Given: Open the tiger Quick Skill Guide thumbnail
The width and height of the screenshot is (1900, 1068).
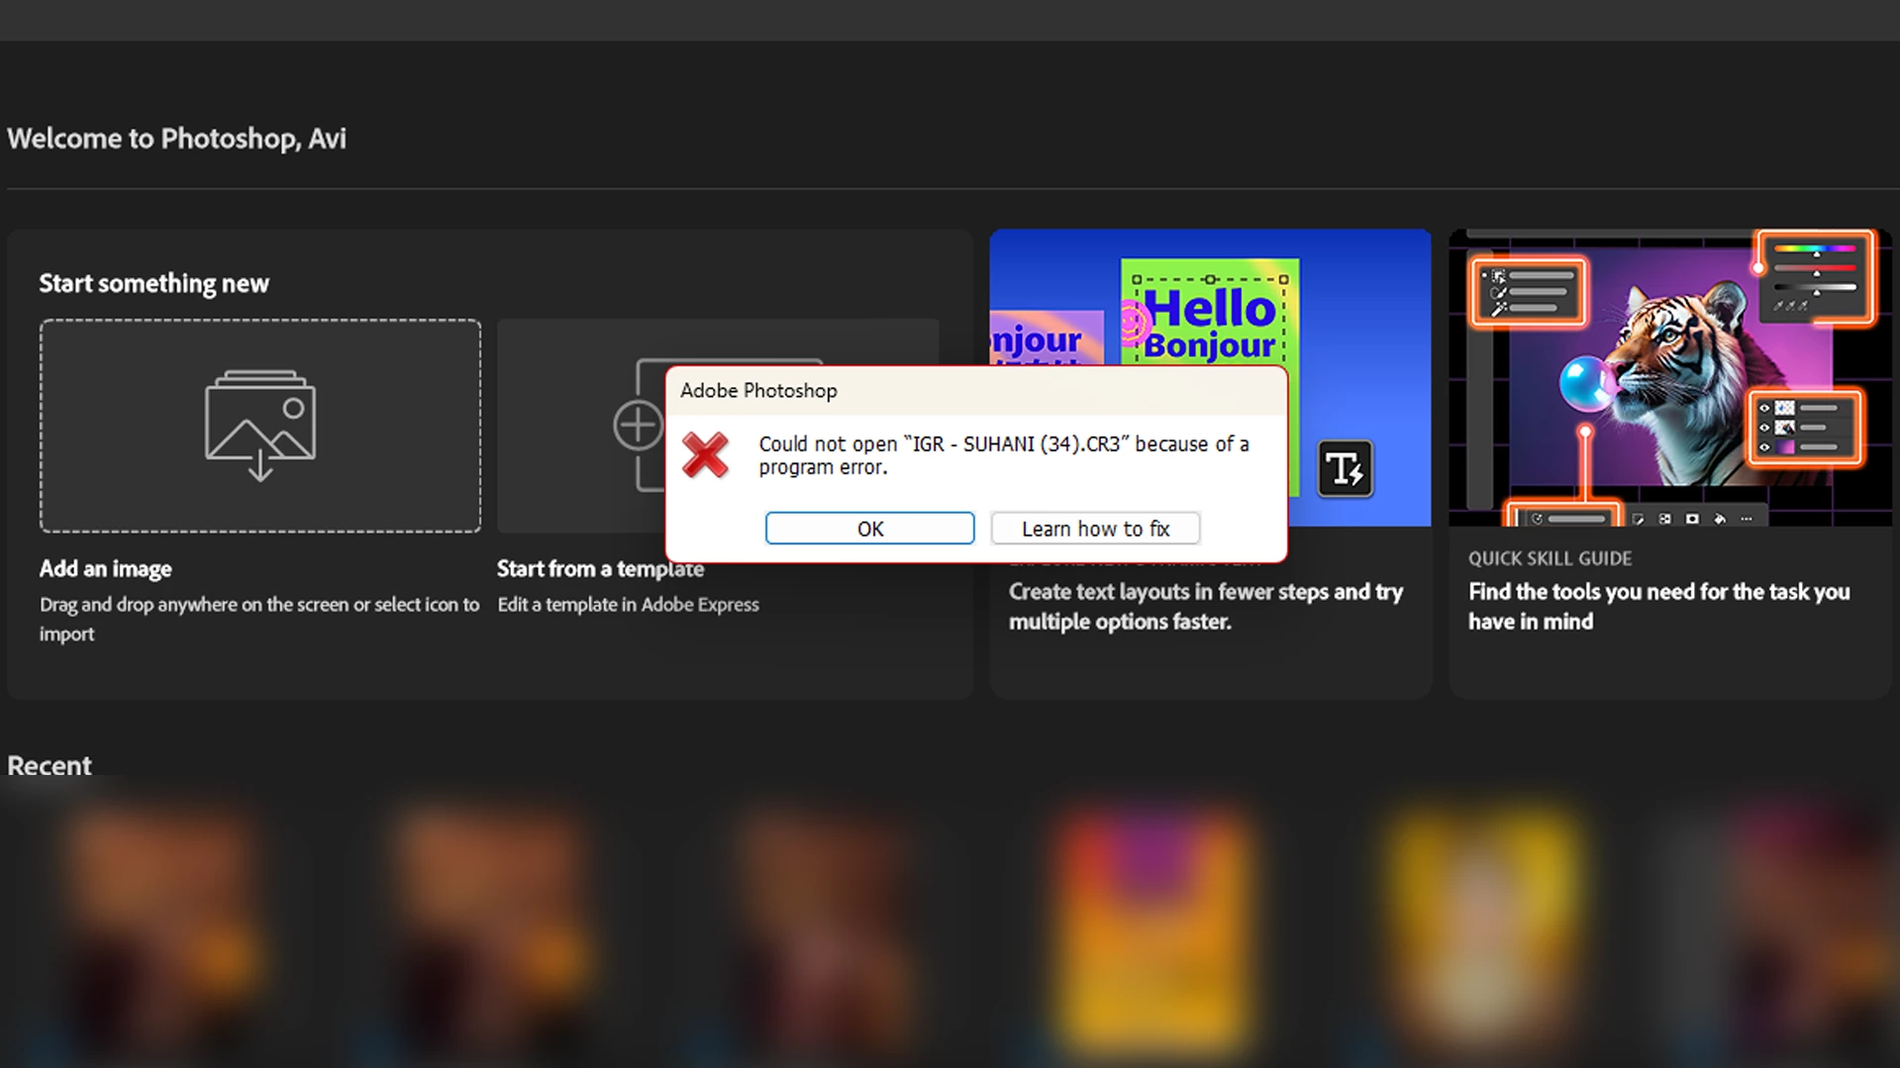Looking at the screenshot, I should click(x=1669, y=377).
